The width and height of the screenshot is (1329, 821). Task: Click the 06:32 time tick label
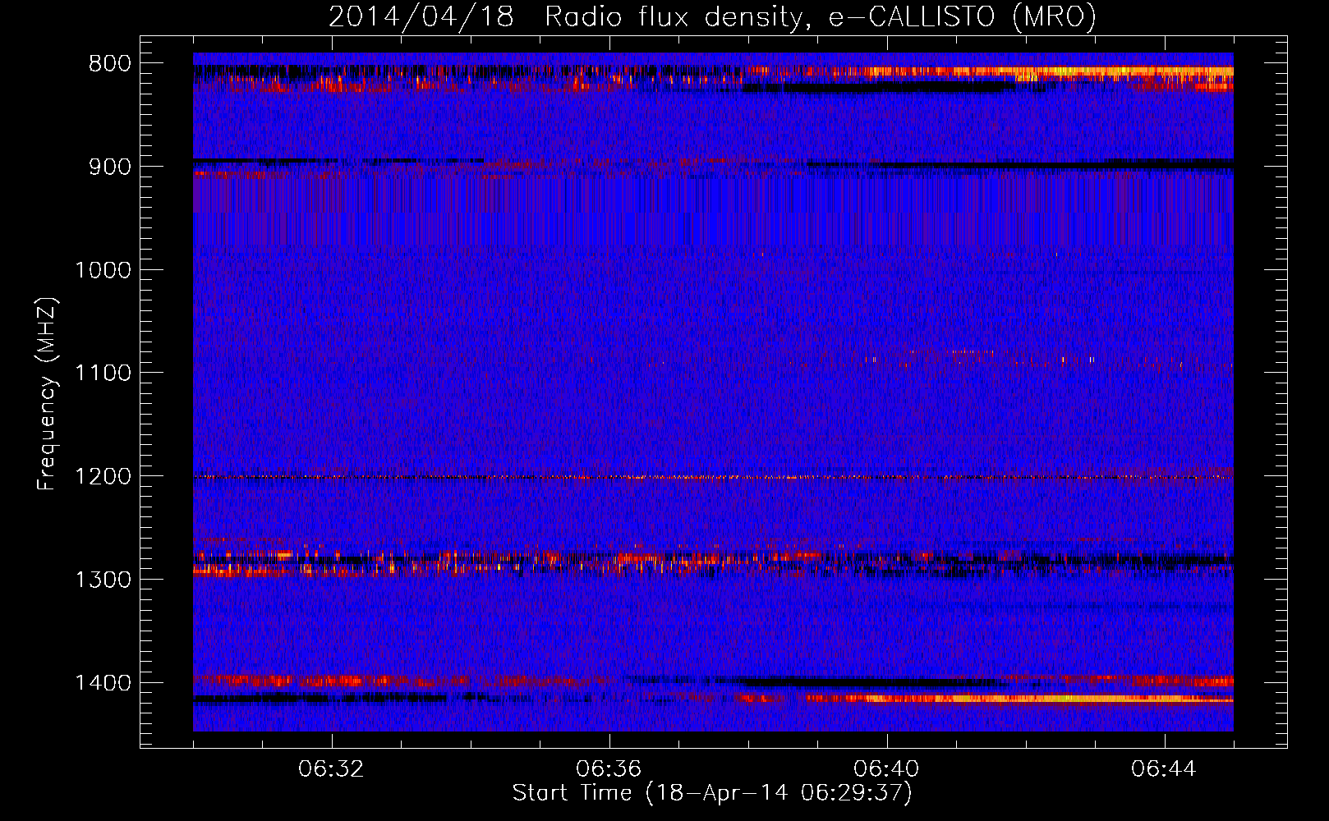(x=331, y=769)
